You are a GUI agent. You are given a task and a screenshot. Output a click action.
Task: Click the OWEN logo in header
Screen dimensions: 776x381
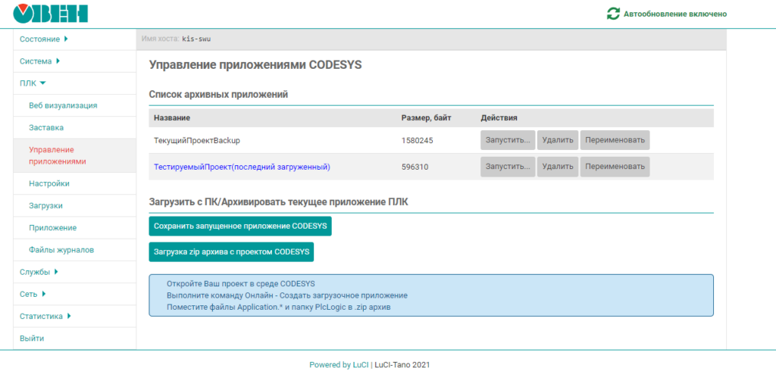[x=51, y=14]
